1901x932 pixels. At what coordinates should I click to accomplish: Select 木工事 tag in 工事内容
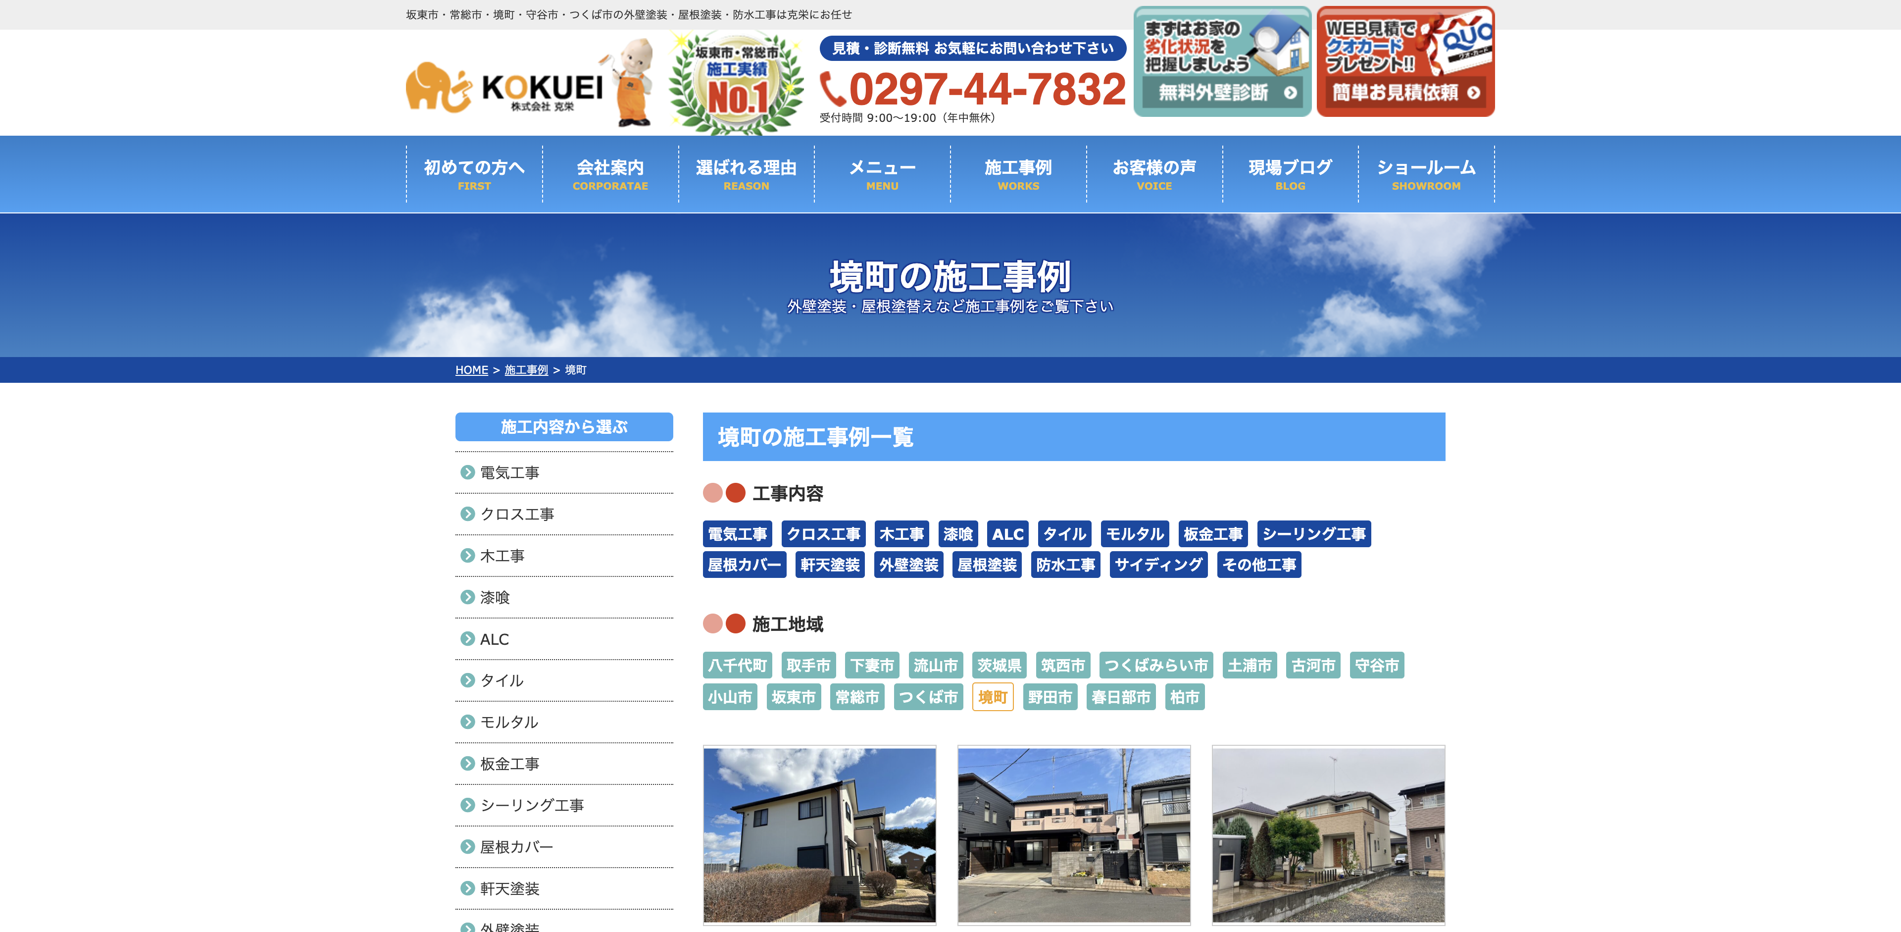coord(902,533)
